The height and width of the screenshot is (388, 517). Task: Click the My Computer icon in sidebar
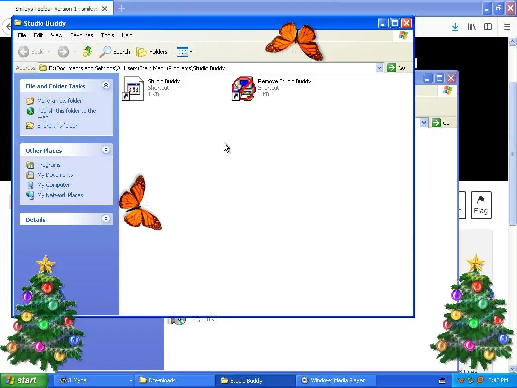click(30, 185)
